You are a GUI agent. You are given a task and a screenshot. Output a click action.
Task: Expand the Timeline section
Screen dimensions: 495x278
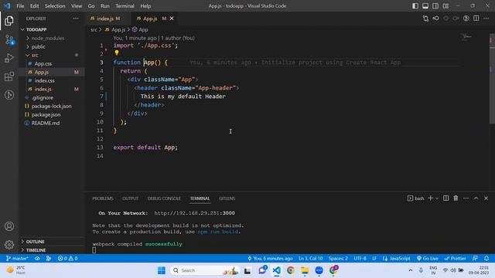point(52,250)
